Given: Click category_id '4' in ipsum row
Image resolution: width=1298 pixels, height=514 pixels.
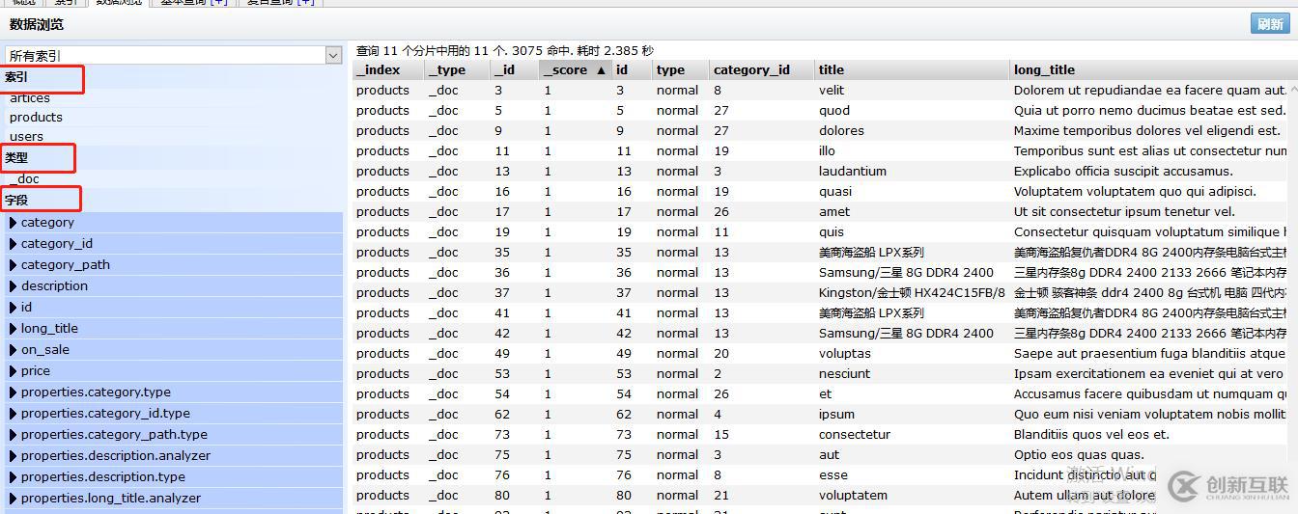Looking at the screenshot, I should [718, 414].
